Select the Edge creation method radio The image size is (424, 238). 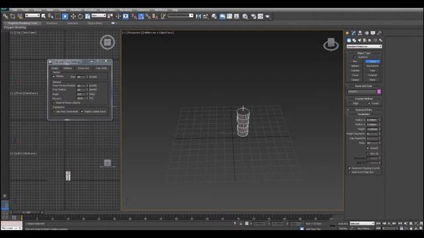click(350, 103)
